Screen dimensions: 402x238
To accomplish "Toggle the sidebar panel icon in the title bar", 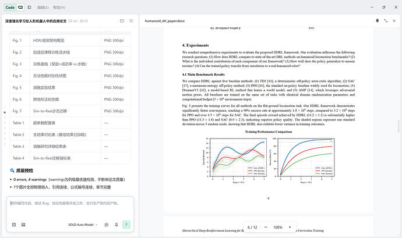I will coord(30,8).
